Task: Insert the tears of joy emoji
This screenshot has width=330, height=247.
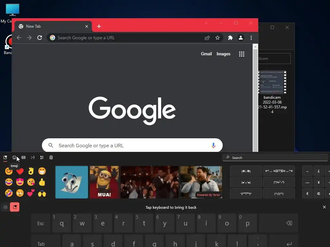Action: tap(9, 182)
